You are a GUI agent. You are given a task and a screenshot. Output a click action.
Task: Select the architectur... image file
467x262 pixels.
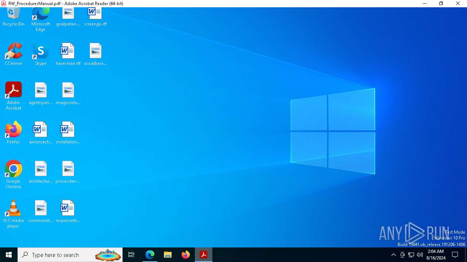pos(40,172)
